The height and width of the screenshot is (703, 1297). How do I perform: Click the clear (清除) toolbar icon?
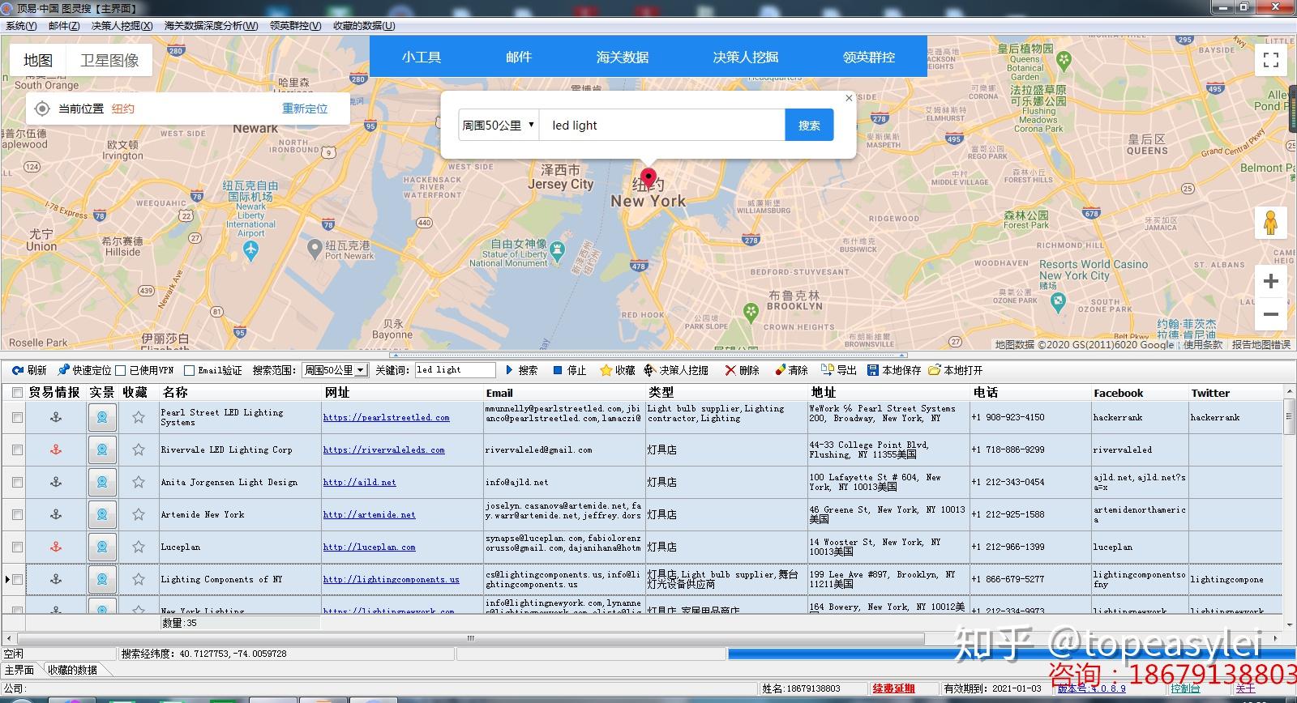(780, 370)
